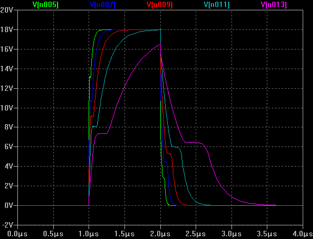
Task: Click the 3.5µs time axis label
Action: click(267, 234)
